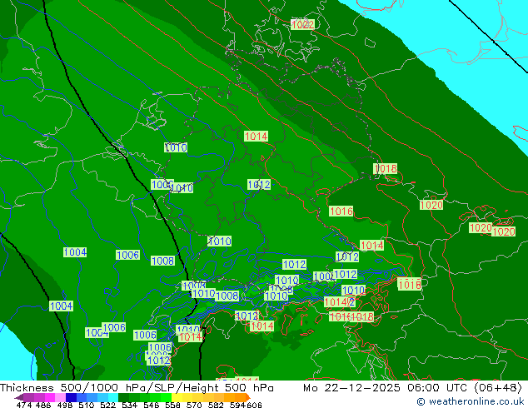Screen dimensions: 528x408
Task: Click the chart title 'Thickness 500/1000 hPa/SLP/Height 500 hPa'
Action: (137, 388)
